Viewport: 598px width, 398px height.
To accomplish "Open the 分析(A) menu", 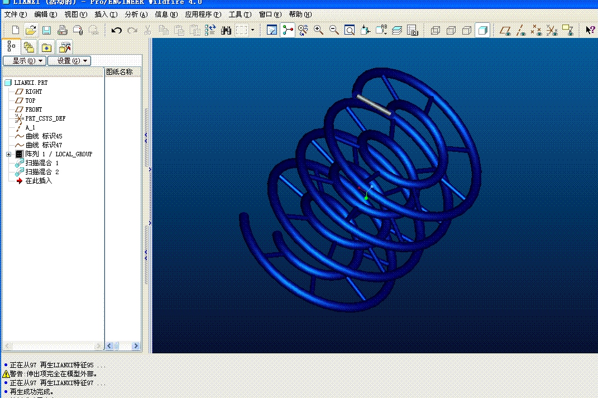I will click(136, 15).
